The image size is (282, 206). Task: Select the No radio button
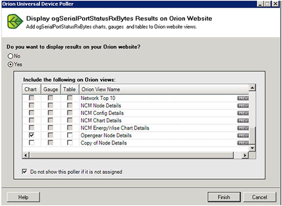click(10, 56)
